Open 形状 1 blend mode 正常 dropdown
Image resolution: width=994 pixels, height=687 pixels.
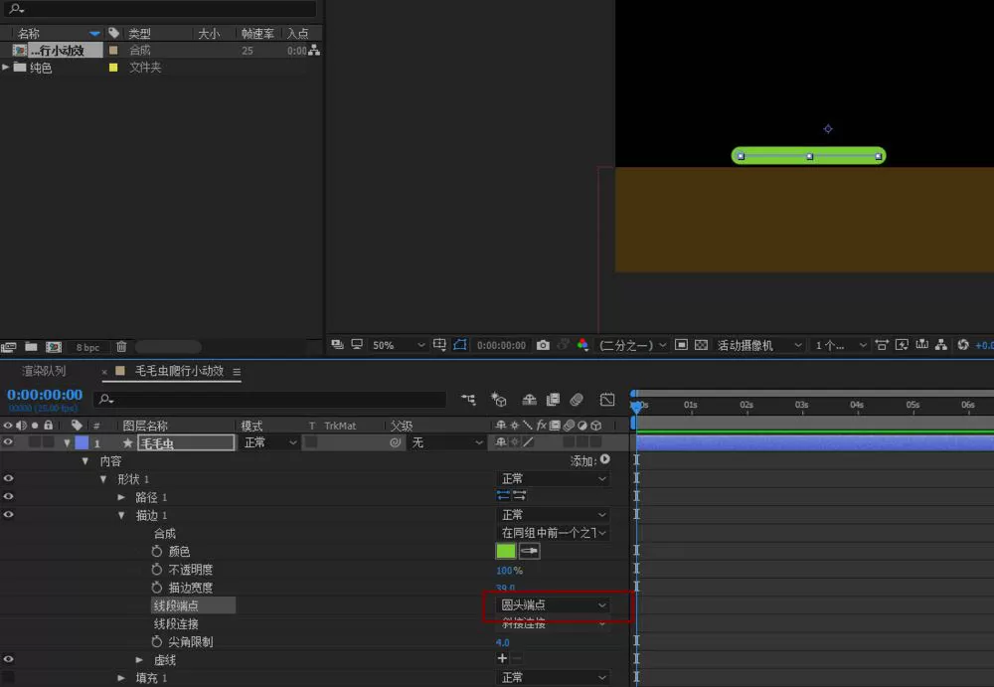click(554, 478)
